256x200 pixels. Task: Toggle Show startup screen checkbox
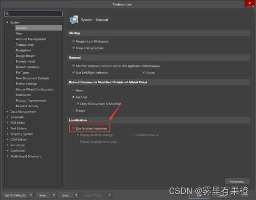coord(73,48)
